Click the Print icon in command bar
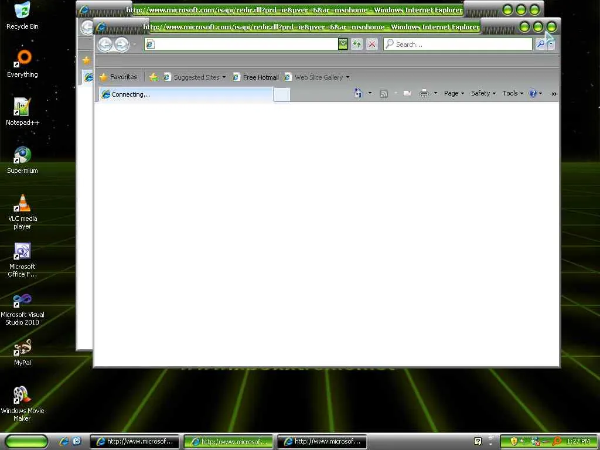The height and width of the screenshot is (450, 600). tap(424, 93)
